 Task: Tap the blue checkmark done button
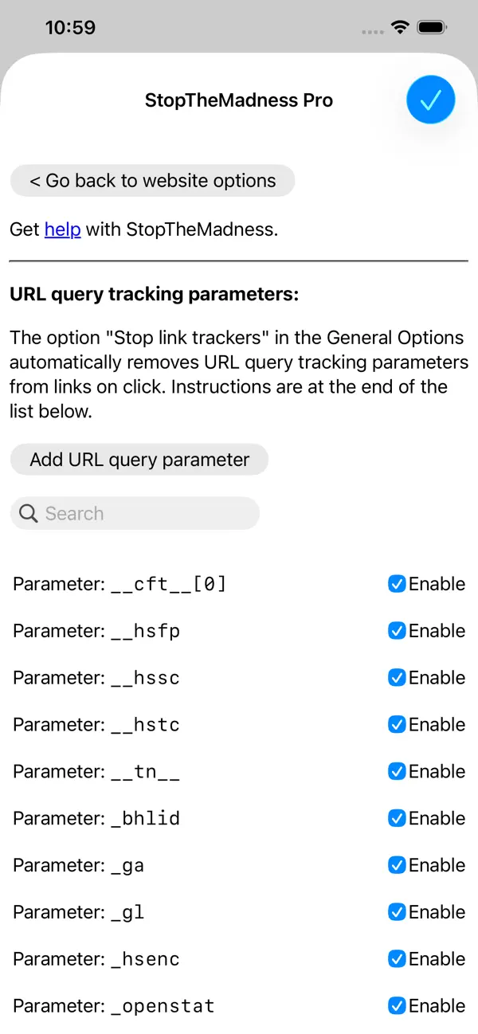pyautogui.click(x=430, y=100)
